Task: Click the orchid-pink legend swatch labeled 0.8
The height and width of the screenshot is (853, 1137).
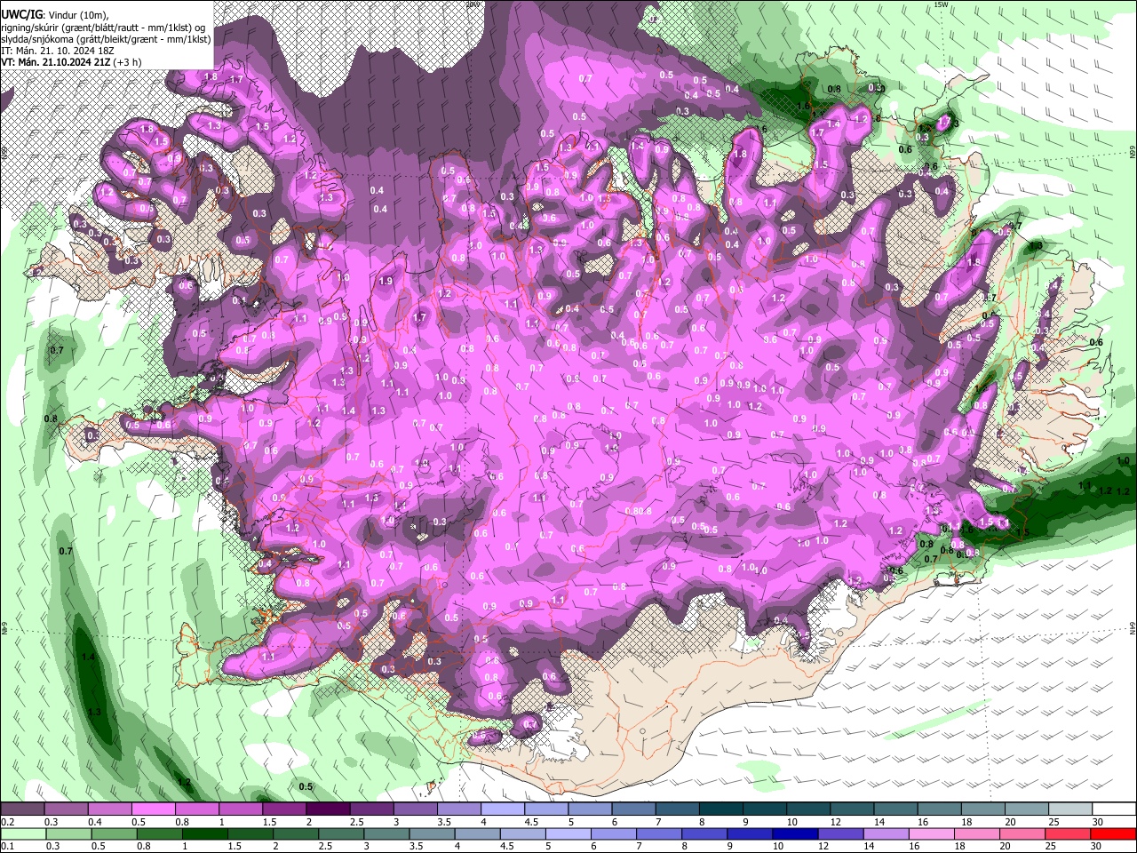Action: point(196,809)
